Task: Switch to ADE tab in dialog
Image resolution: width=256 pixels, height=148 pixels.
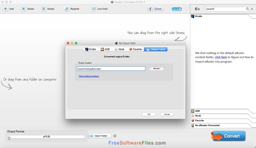Action: click(x=105, y=49)
